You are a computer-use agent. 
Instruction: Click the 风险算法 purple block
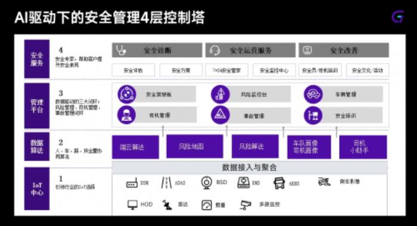(x=255, y=147)
